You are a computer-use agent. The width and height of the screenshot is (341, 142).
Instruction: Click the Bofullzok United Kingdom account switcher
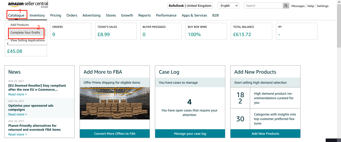click(x=190, y=6)
